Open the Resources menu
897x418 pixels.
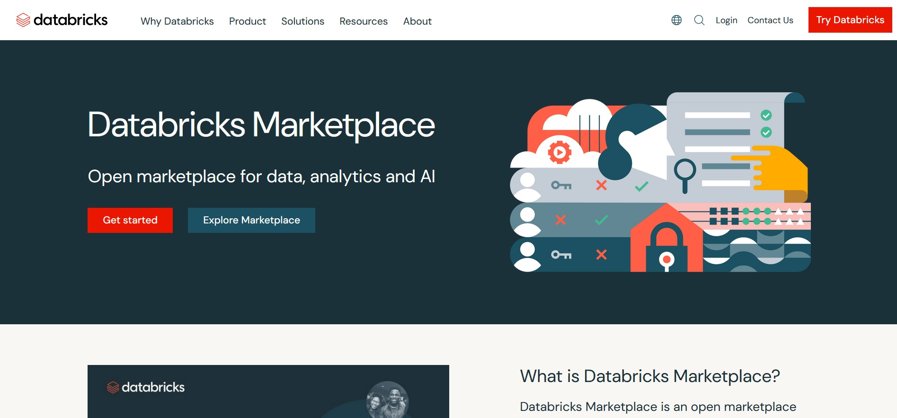coord(364,21)
